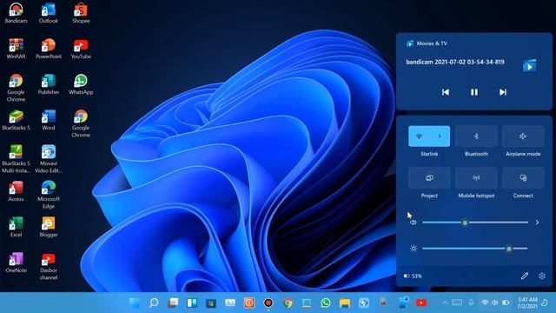Click the title bandicam 2021-07-02 03-54-34-819
The height and width of the screenshot is (313, 556).
point(455,62)
